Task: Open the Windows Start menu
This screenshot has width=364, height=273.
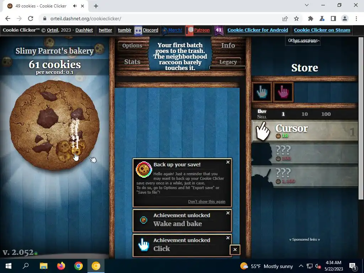Action: 9,266
